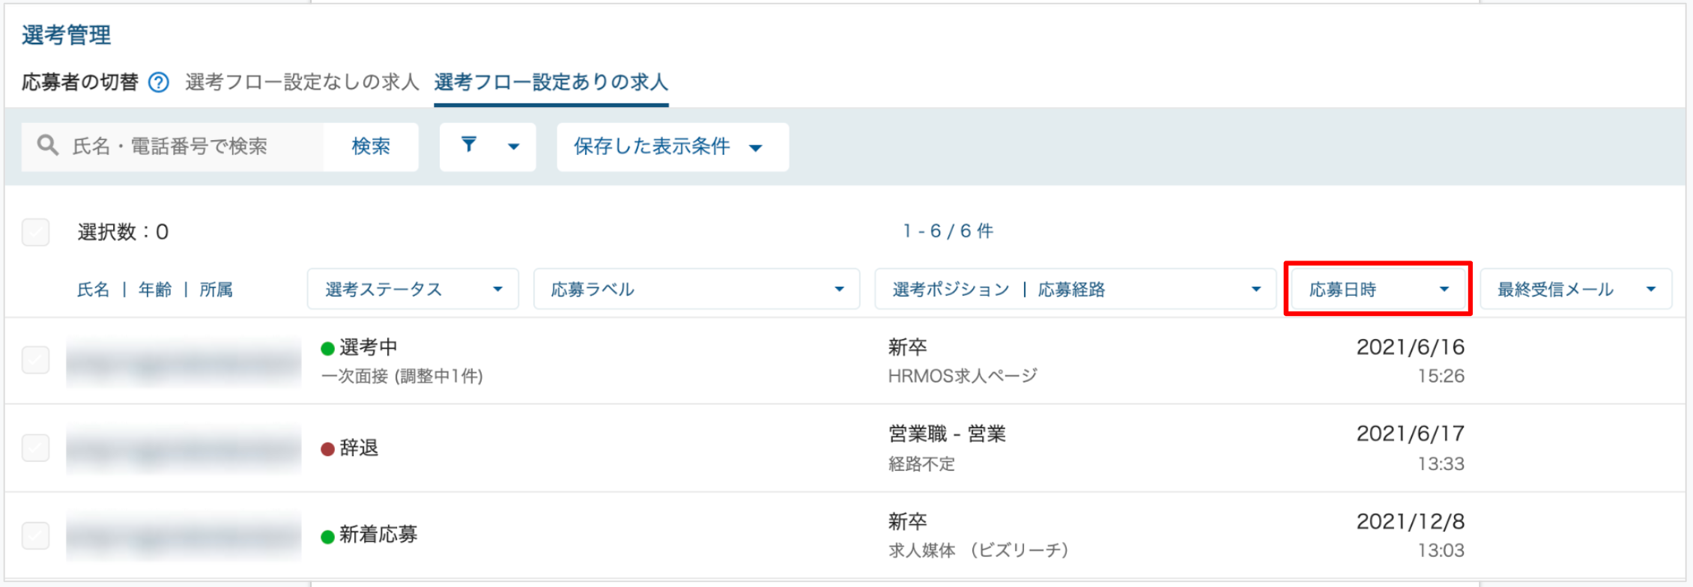Screen dimensions: 1693x587
Task: Open the funnel filter icon
Action: pyautogui.click(x=469, y=145)
